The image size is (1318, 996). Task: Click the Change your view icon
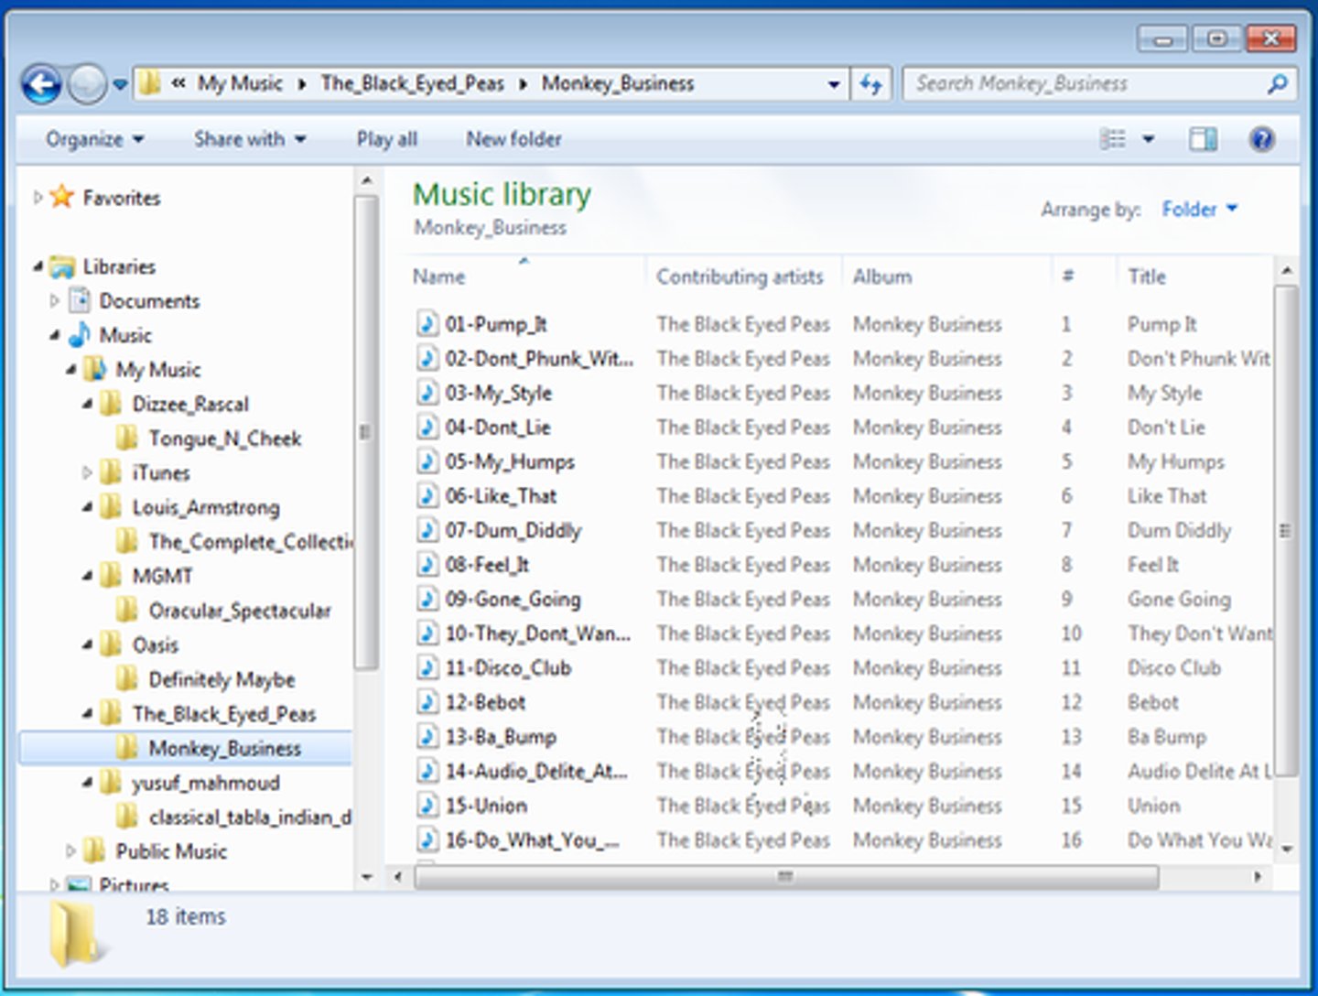click(x=1113, y=139)
